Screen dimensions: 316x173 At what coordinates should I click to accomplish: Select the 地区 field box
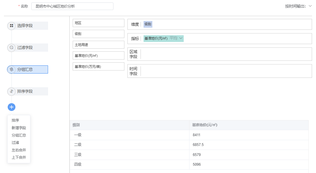coord(98,23)
